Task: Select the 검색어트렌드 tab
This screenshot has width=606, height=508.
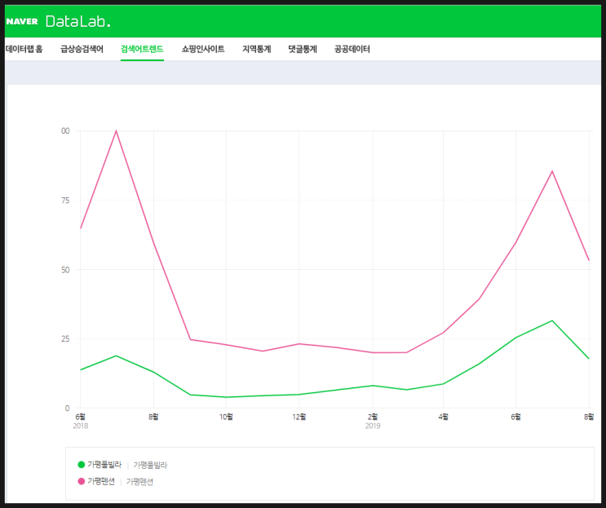Action: tap(142, 49)
